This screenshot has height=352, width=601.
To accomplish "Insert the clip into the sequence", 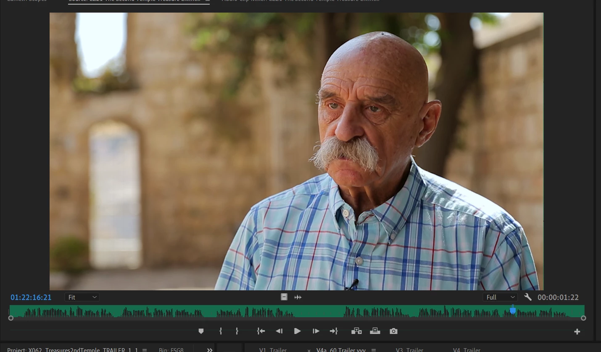I will 356,331.
